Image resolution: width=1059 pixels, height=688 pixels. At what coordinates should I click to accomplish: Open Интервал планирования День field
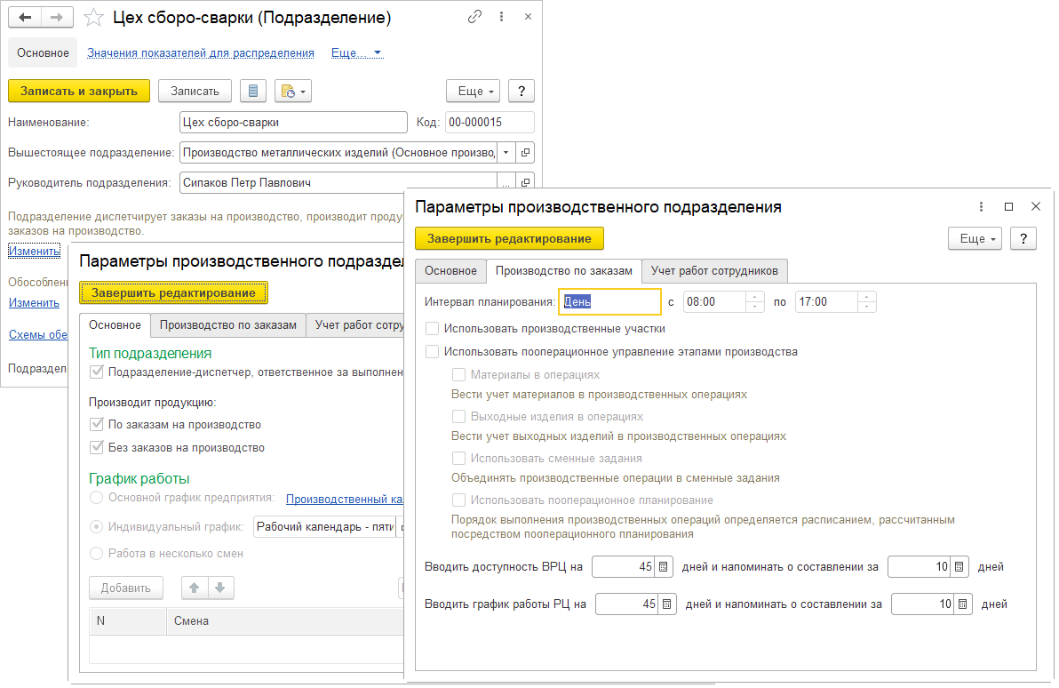[609, 302]
